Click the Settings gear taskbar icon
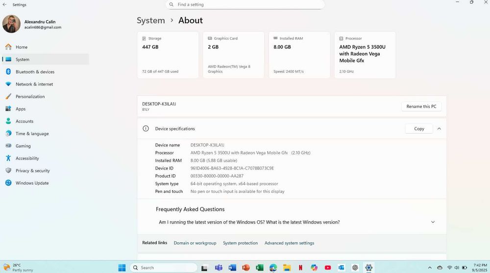 pos(369,268)
